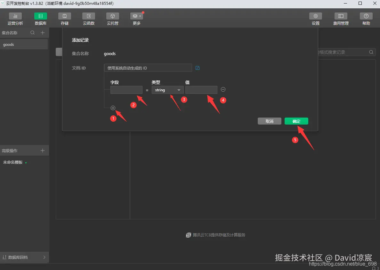Open the 云函数 section
The height and width of the screenshot is (270, 380).
(x=88, y=18)
